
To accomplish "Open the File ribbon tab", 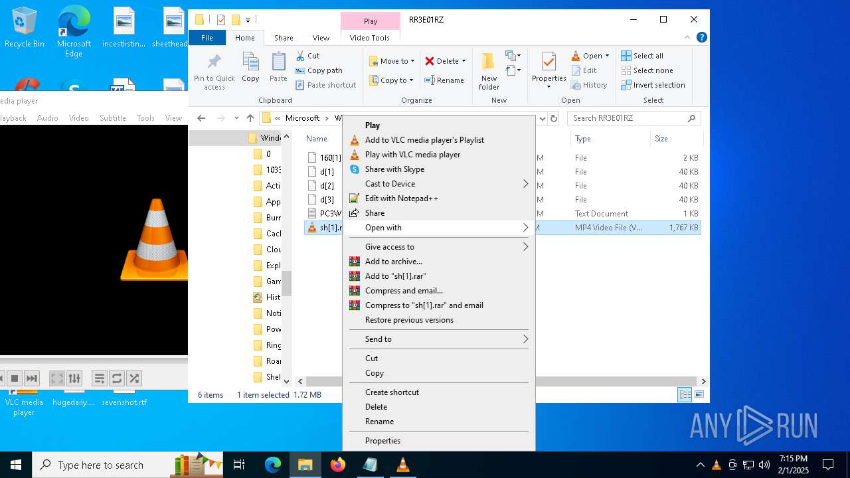I will [207, 38].
